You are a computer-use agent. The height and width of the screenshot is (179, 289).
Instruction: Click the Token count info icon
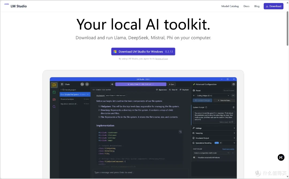[232, 122]
